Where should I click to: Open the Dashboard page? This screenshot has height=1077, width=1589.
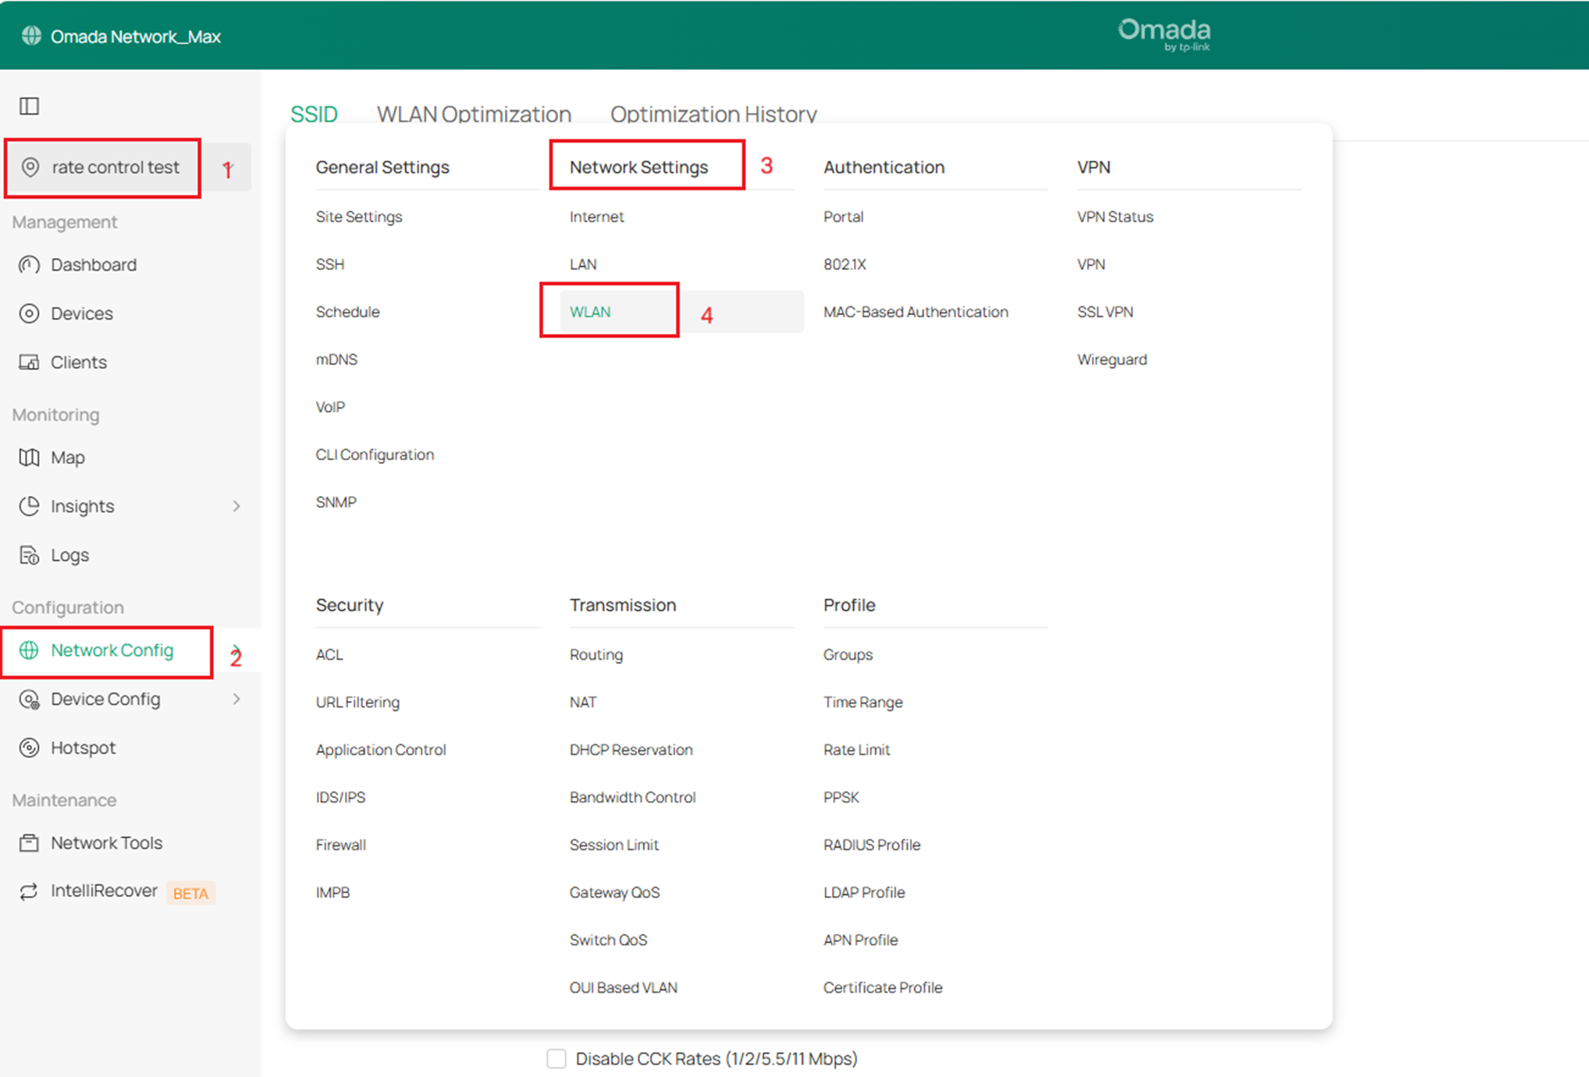pos(94,264)
